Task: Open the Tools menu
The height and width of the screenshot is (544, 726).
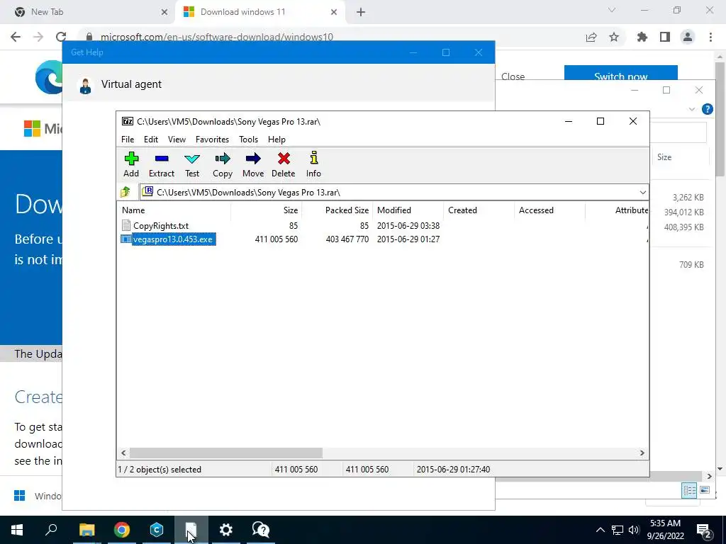Action: (x=248, y=140)
